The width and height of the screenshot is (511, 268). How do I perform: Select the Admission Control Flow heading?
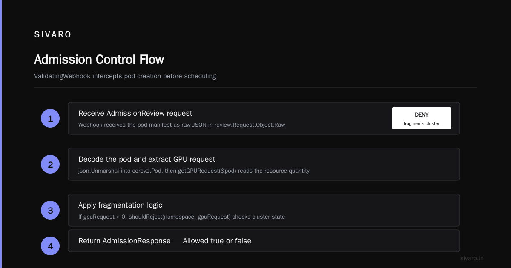tap(99, 59)
